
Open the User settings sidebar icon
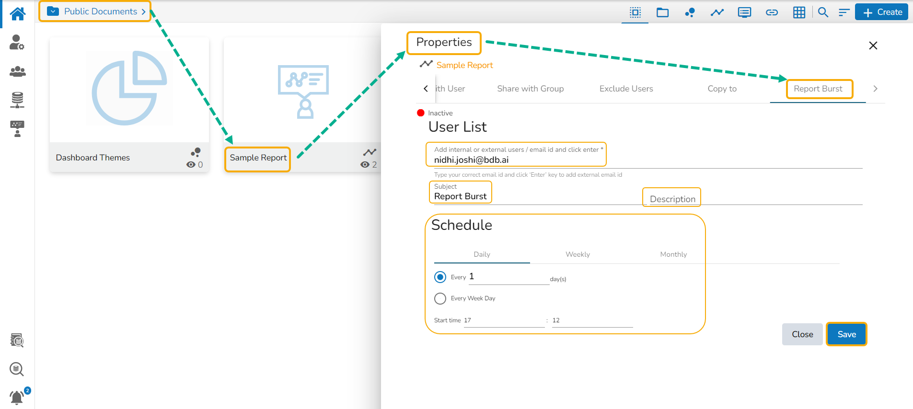pos(17,42)
